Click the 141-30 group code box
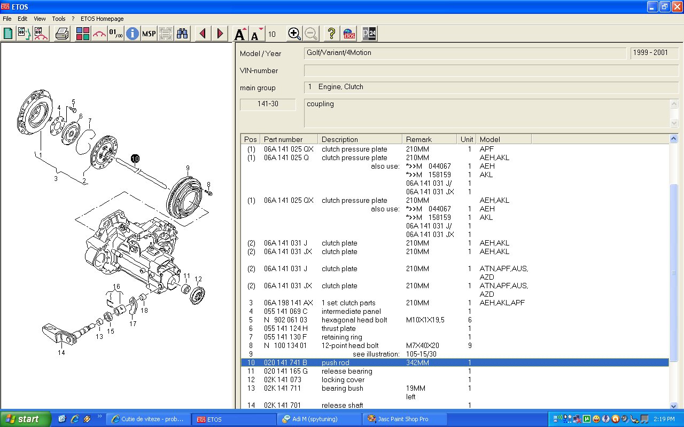The height and width of the screenshot is (427, 684). [268, 104]
